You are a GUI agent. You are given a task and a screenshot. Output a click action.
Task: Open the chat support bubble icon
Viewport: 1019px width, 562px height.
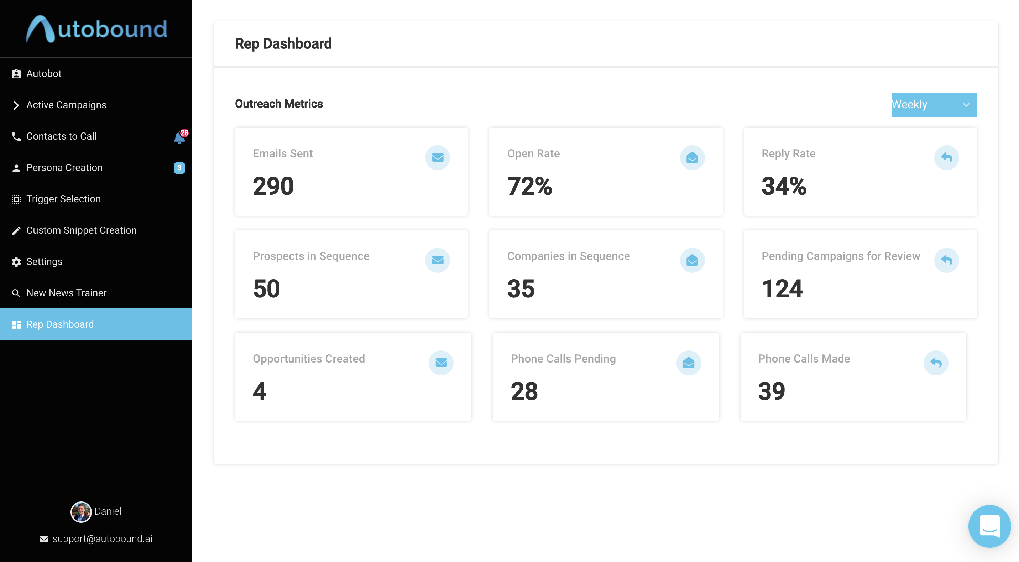pos(989,526)
